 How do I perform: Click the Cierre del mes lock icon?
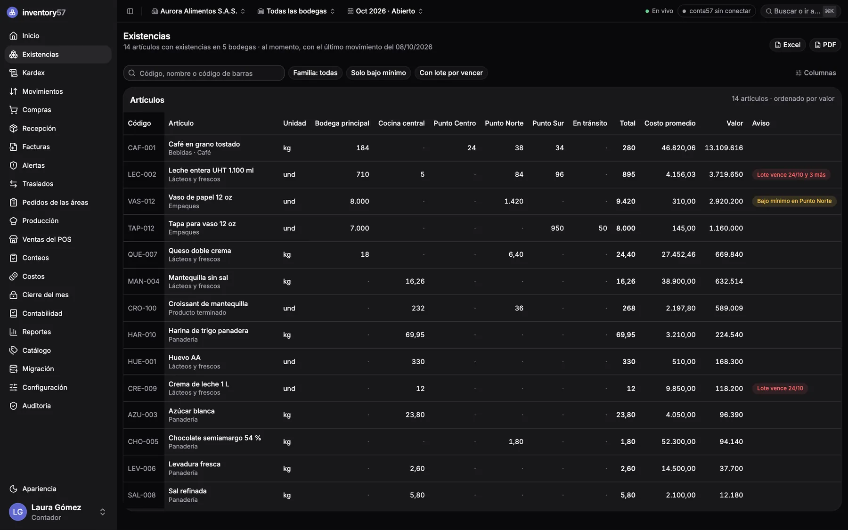pos(13,295)
